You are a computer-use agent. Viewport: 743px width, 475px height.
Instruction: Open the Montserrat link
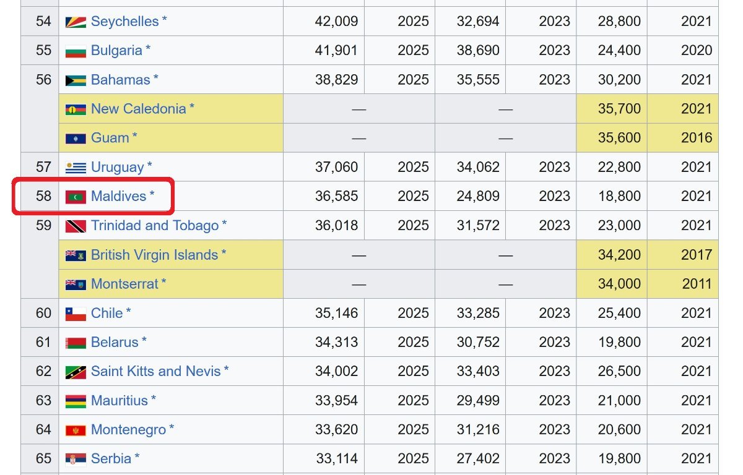click(124, 284)
